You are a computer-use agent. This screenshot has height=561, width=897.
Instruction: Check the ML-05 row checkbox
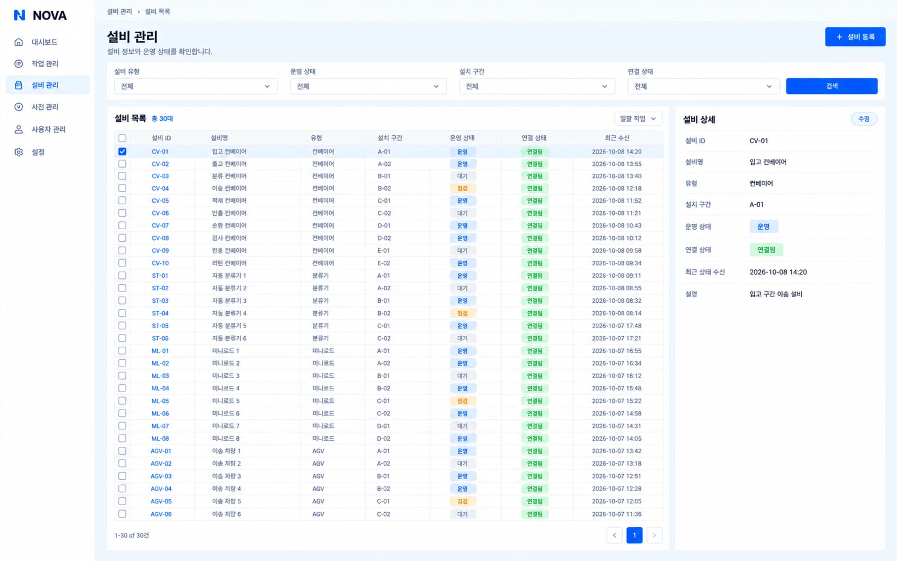[x=122, y=401]
